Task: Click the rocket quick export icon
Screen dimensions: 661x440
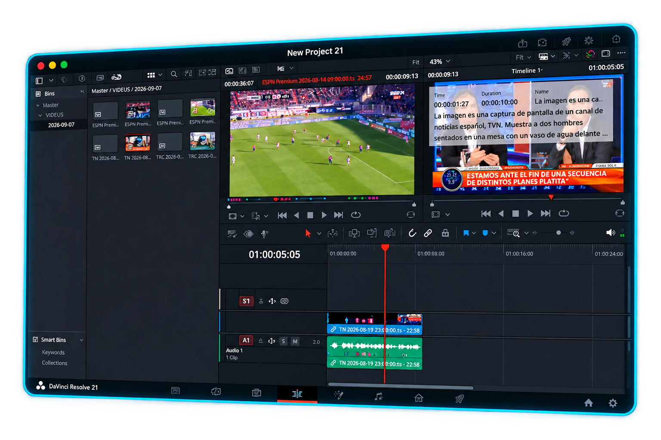Action: [x=566, y=41]
